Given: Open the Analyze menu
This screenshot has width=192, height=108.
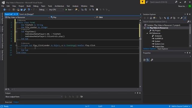Looking at the screenshot, I should click(75, 6).
